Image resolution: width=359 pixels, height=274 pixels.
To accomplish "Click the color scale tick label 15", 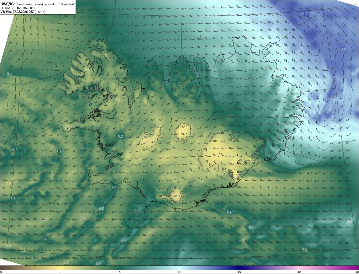I will pyautogui.click(x=239, y=272).
